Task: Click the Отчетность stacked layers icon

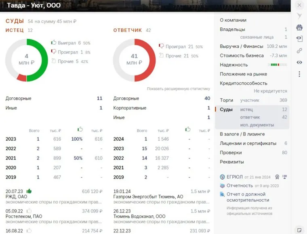Action: [223, 186]
